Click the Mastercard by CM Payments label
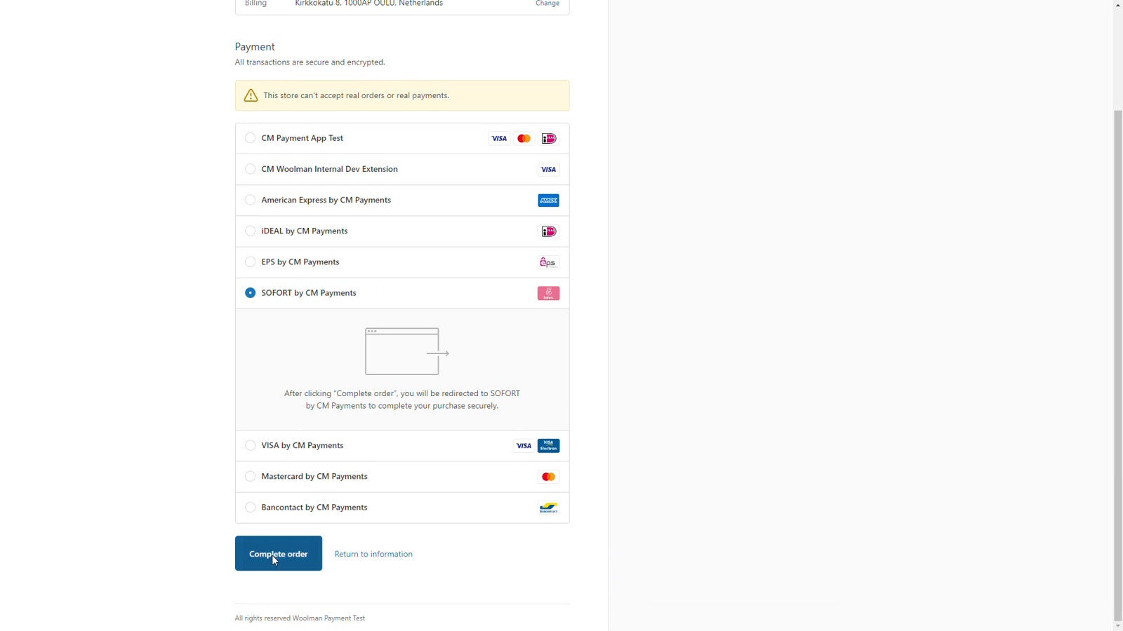1123x631 pixels. point(314,476)
